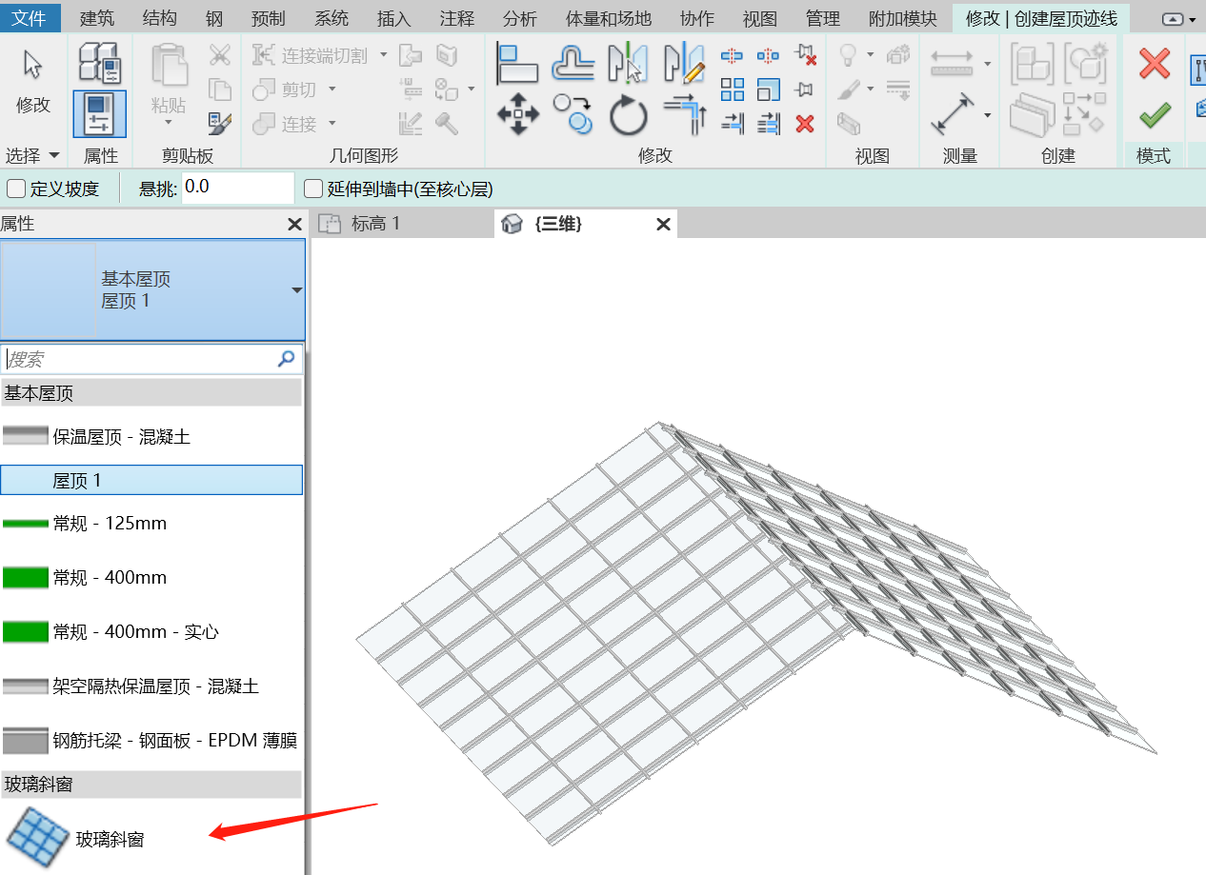Switch to 标高 1 view tab
Image resolution: width=1206 pixels, height=875 pixels.
[375, 224]
